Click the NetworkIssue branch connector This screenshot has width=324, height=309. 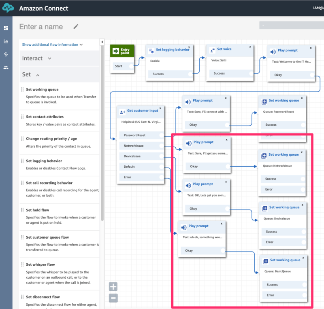tap(161, 146)
